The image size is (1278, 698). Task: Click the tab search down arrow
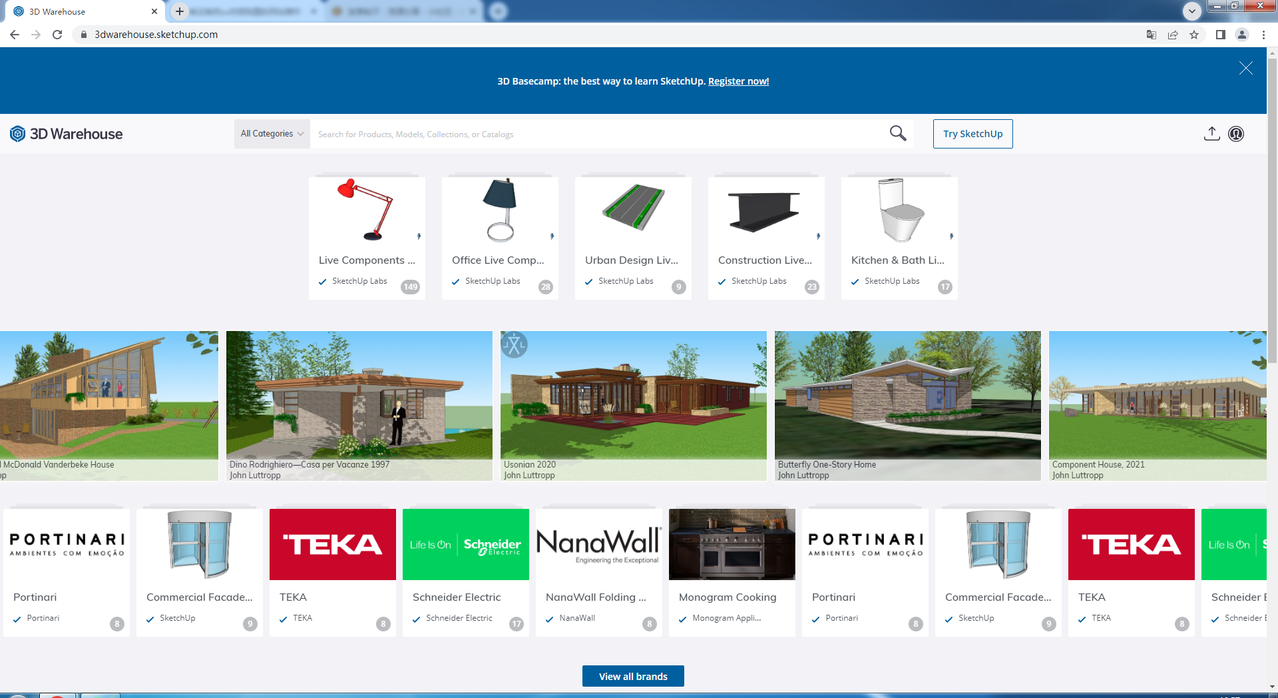pyautogui.click(x=1192, y=11)
